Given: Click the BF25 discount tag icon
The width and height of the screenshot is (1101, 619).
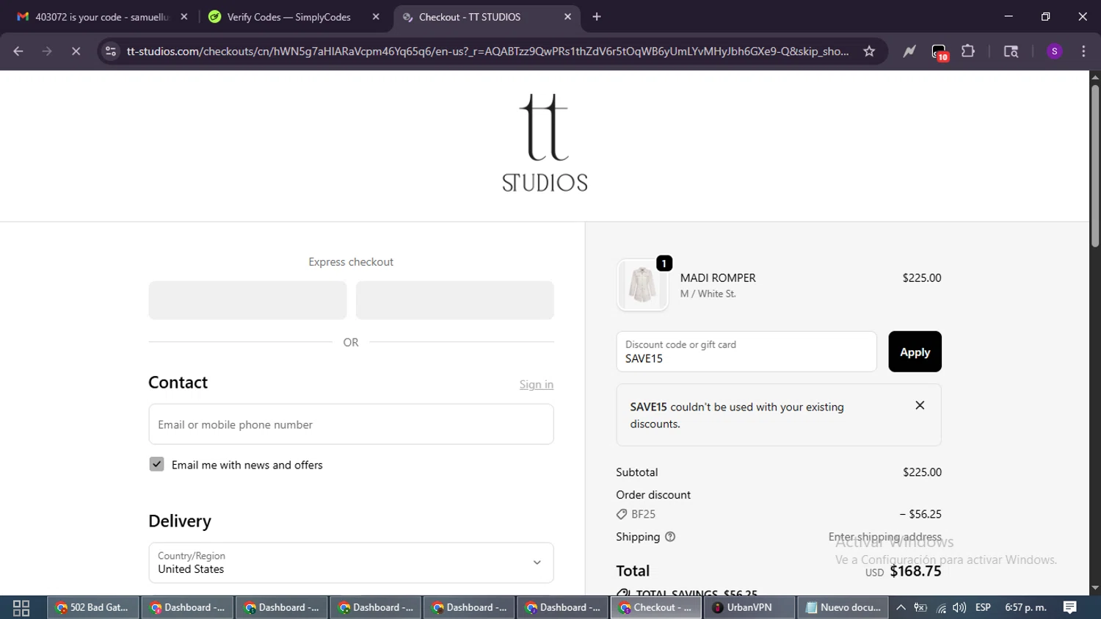Looking at the screenshot, I should [x=622, y=514].
